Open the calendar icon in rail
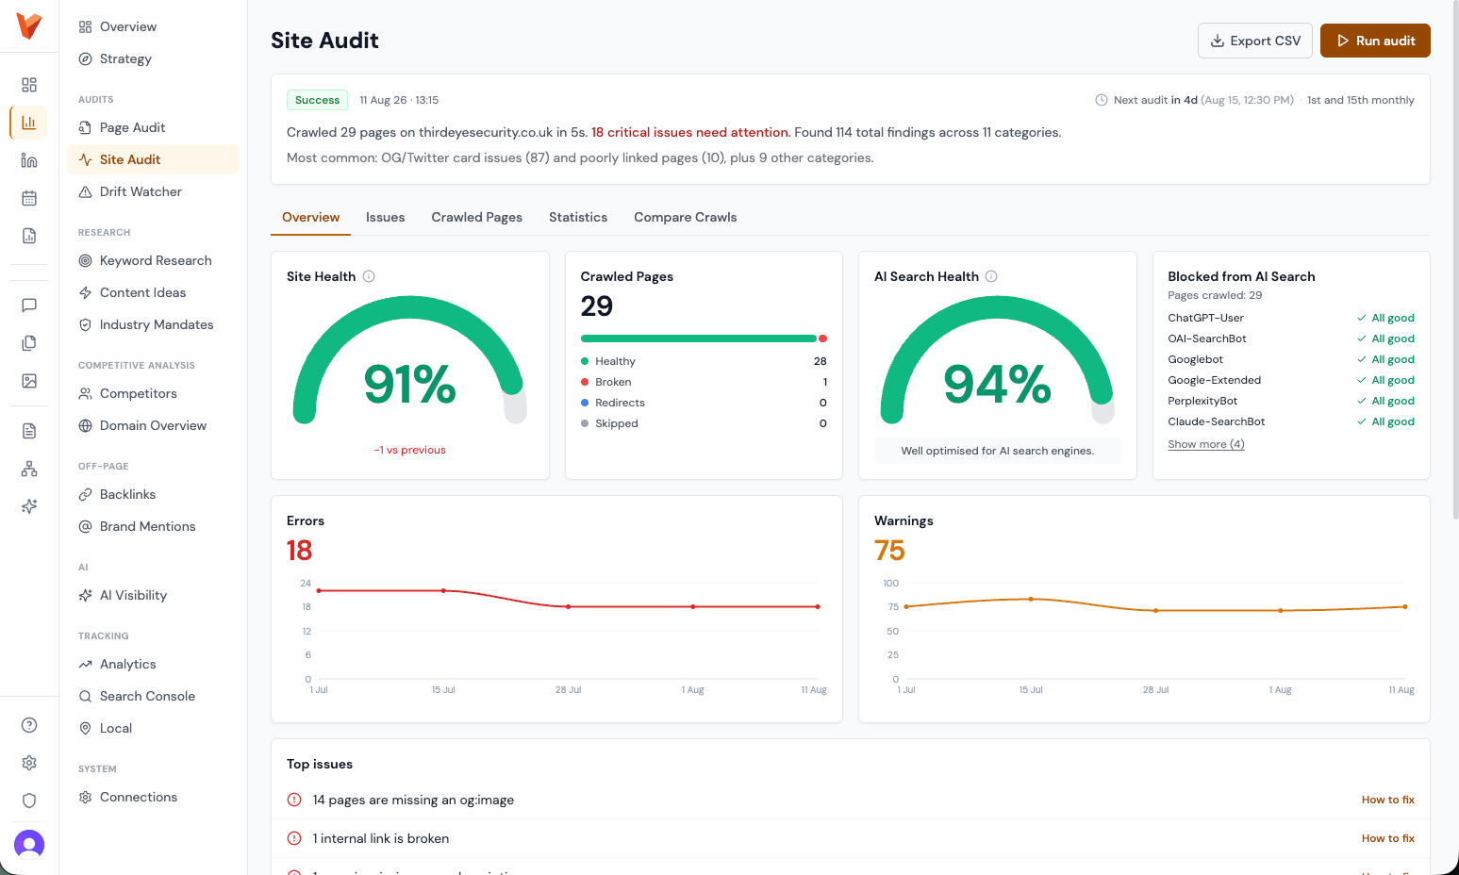The width and height of the screenshot is (1459, 875). 29,198
